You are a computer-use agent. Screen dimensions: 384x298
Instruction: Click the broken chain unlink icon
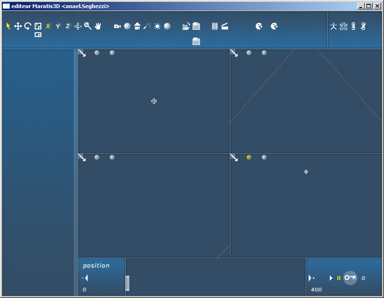click(364, 26)
